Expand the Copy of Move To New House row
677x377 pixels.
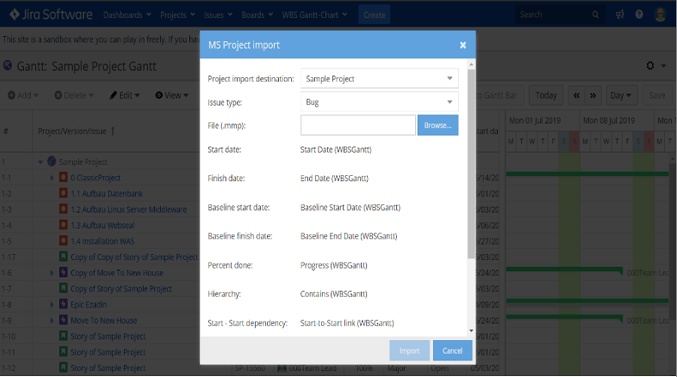tap(52, 273)
